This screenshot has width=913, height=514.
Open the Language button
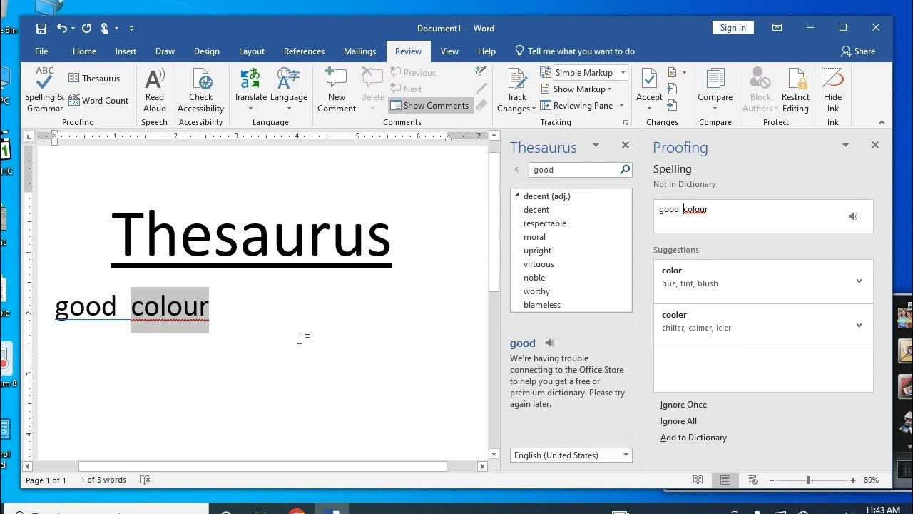coord(289,90)
